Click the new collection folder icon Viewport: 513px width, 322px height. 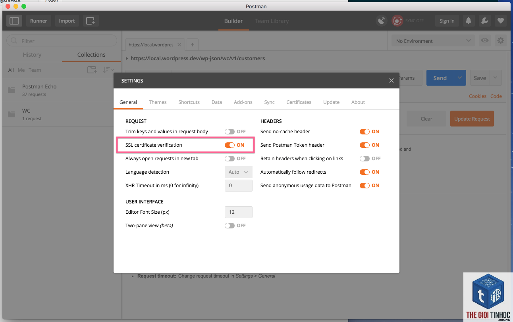click(x=92, y=70)
